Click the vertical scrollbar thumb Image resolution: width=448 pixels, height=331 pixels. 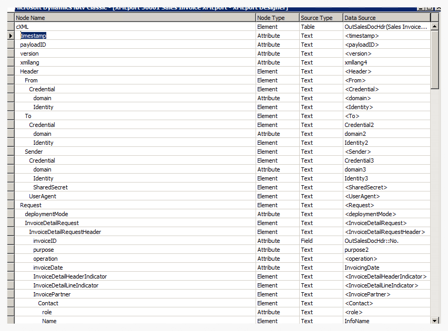pos(434,60)
